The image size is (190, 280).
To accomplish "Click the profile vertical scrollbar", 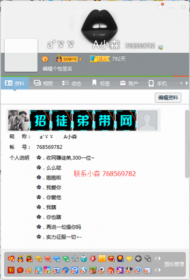I will click(187, 144).
